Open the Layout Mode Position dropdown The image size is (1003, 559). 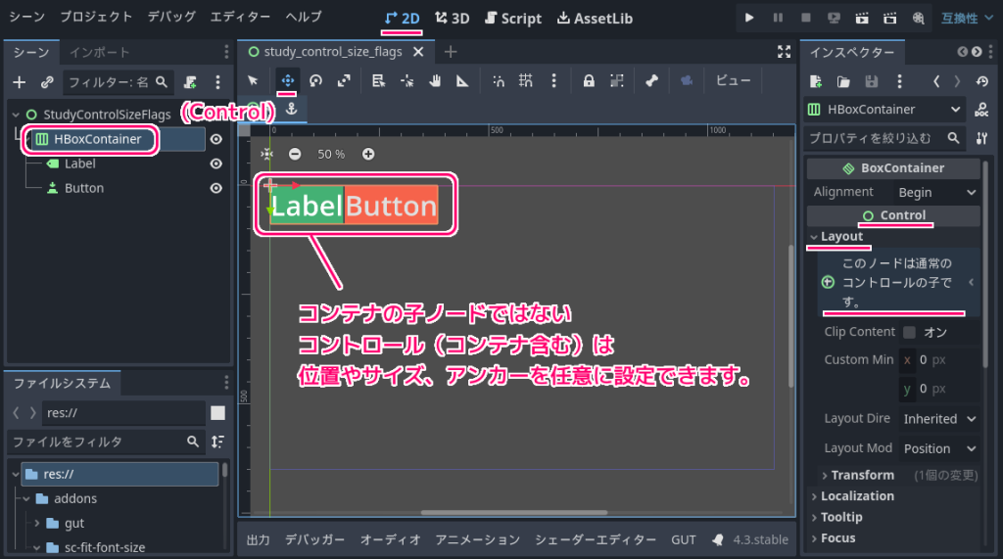tap(939, 449)
